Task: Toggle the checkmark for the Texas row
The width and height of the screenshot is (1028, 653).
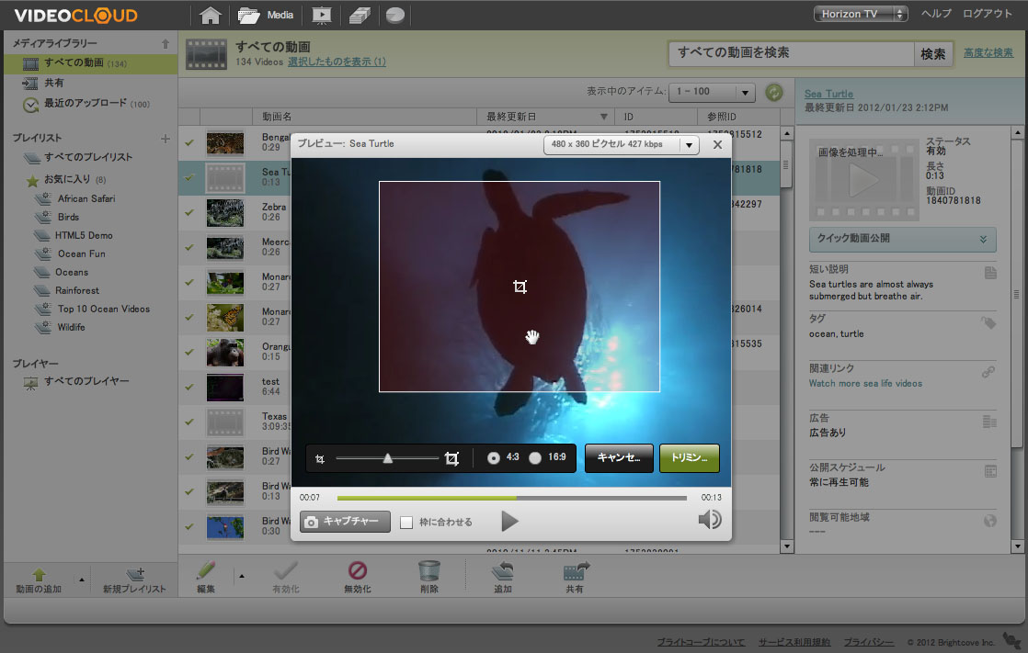Action: pos(189,422)
